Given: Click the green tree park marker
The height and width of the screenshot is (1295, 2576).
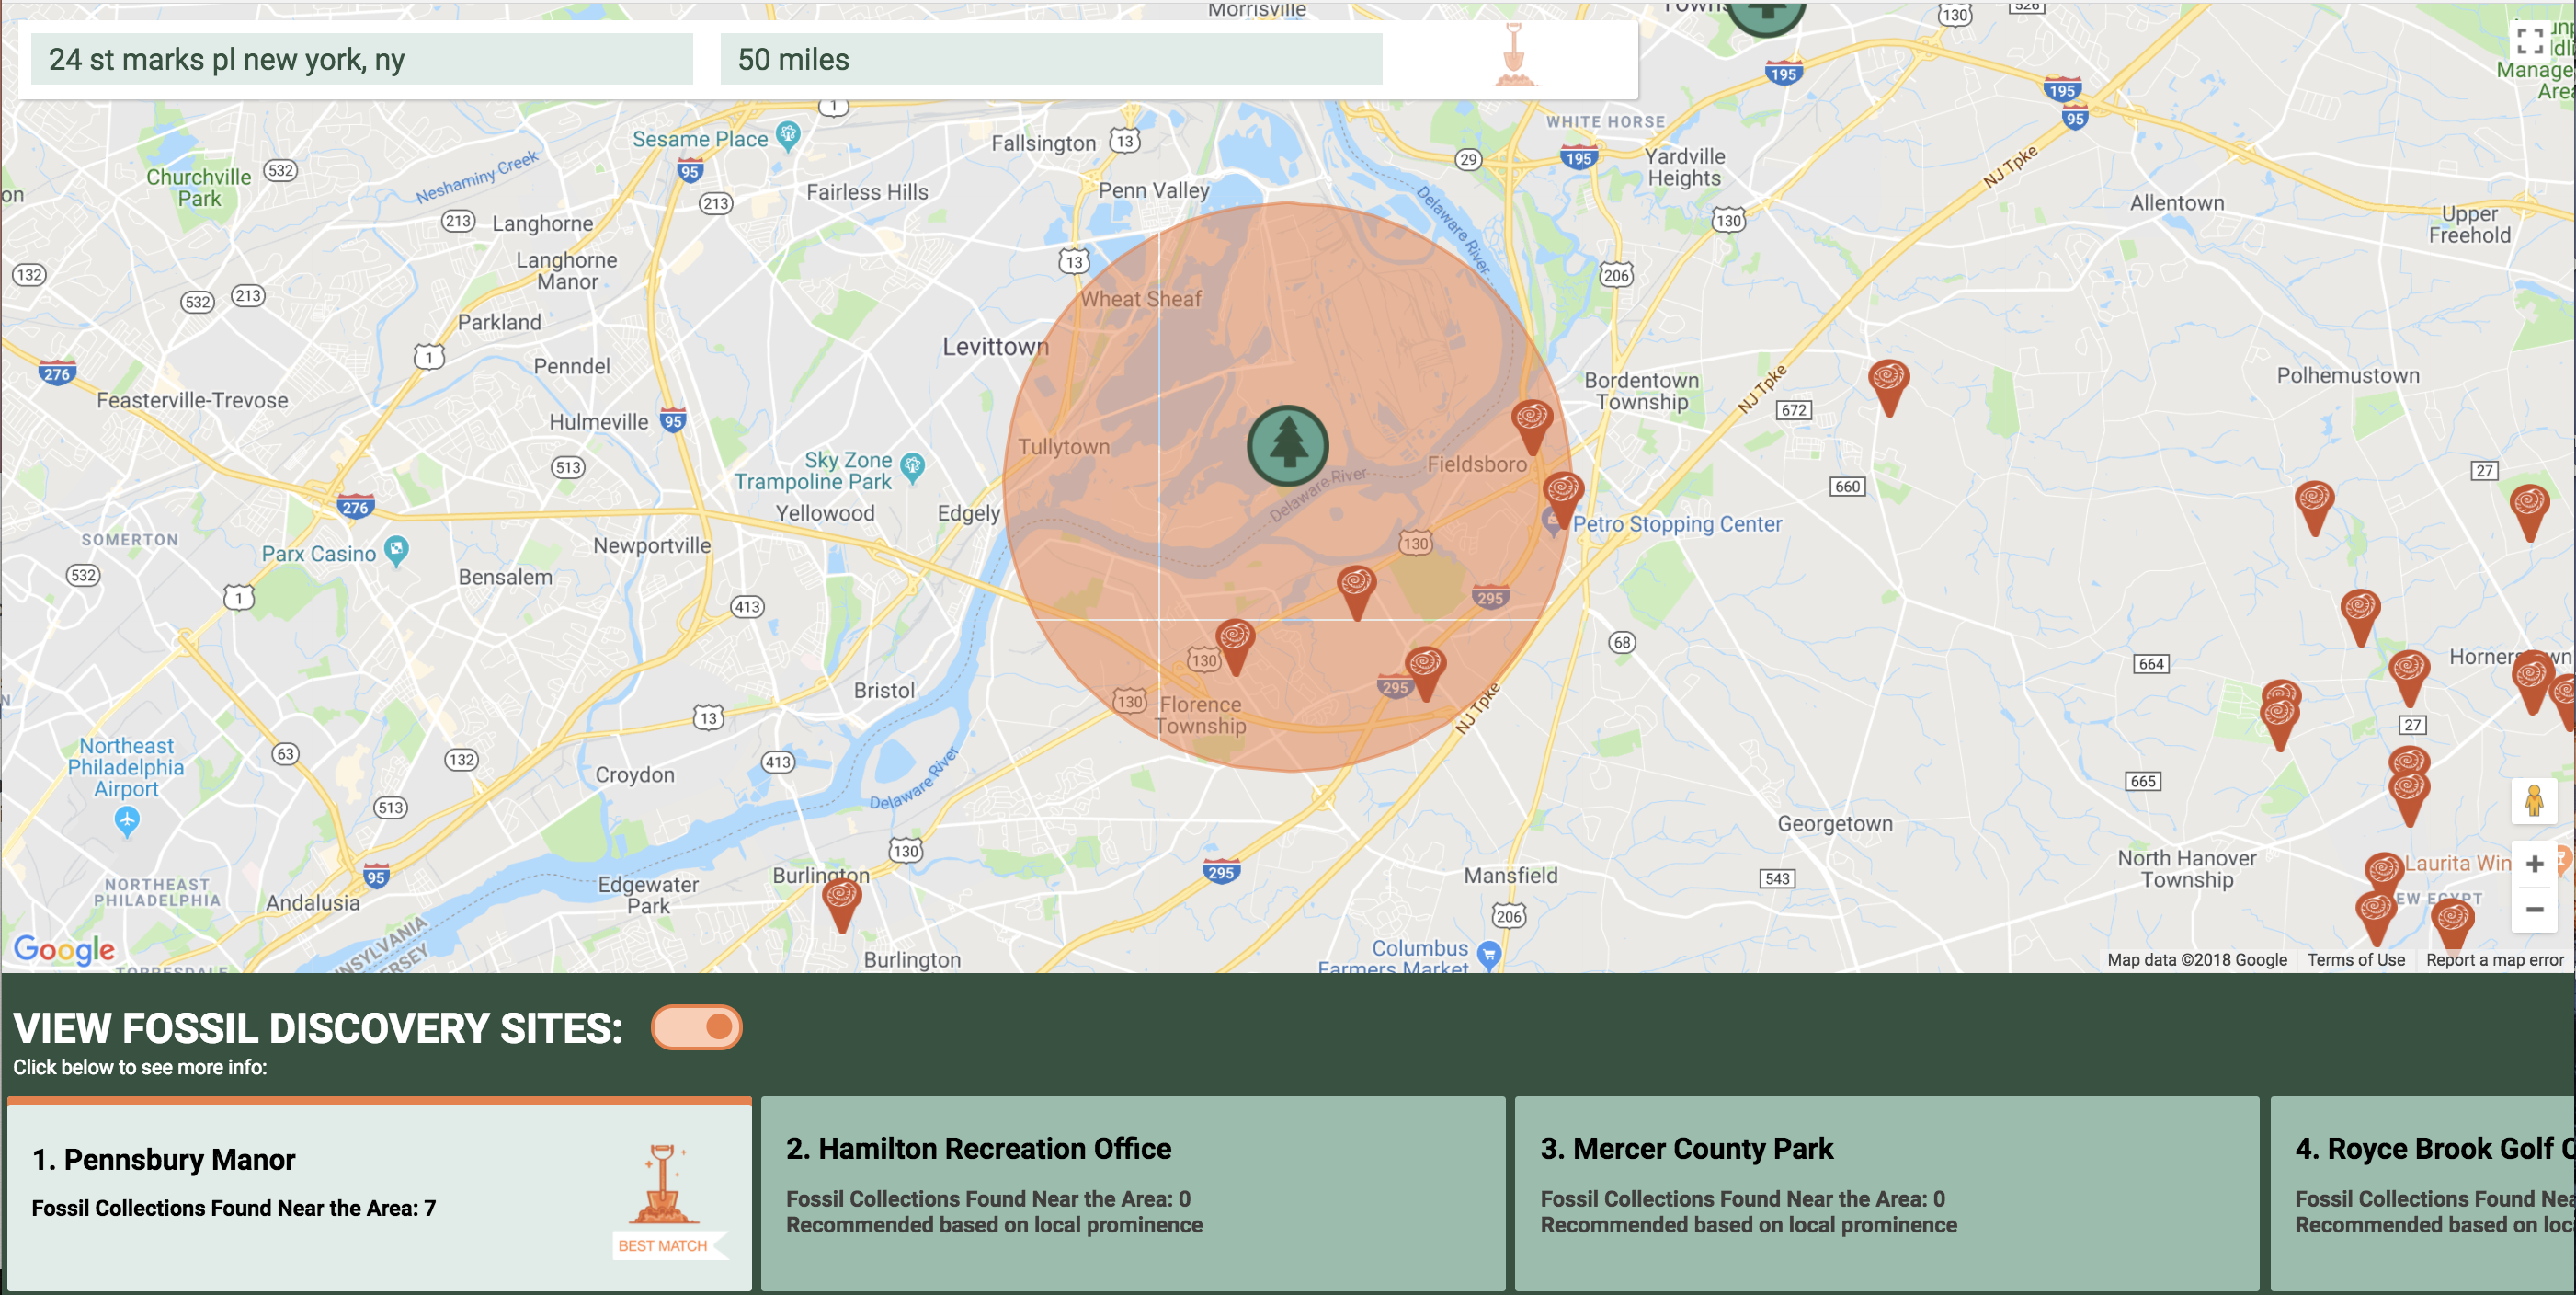Looking at the screenshot, I should point(1288,444).
